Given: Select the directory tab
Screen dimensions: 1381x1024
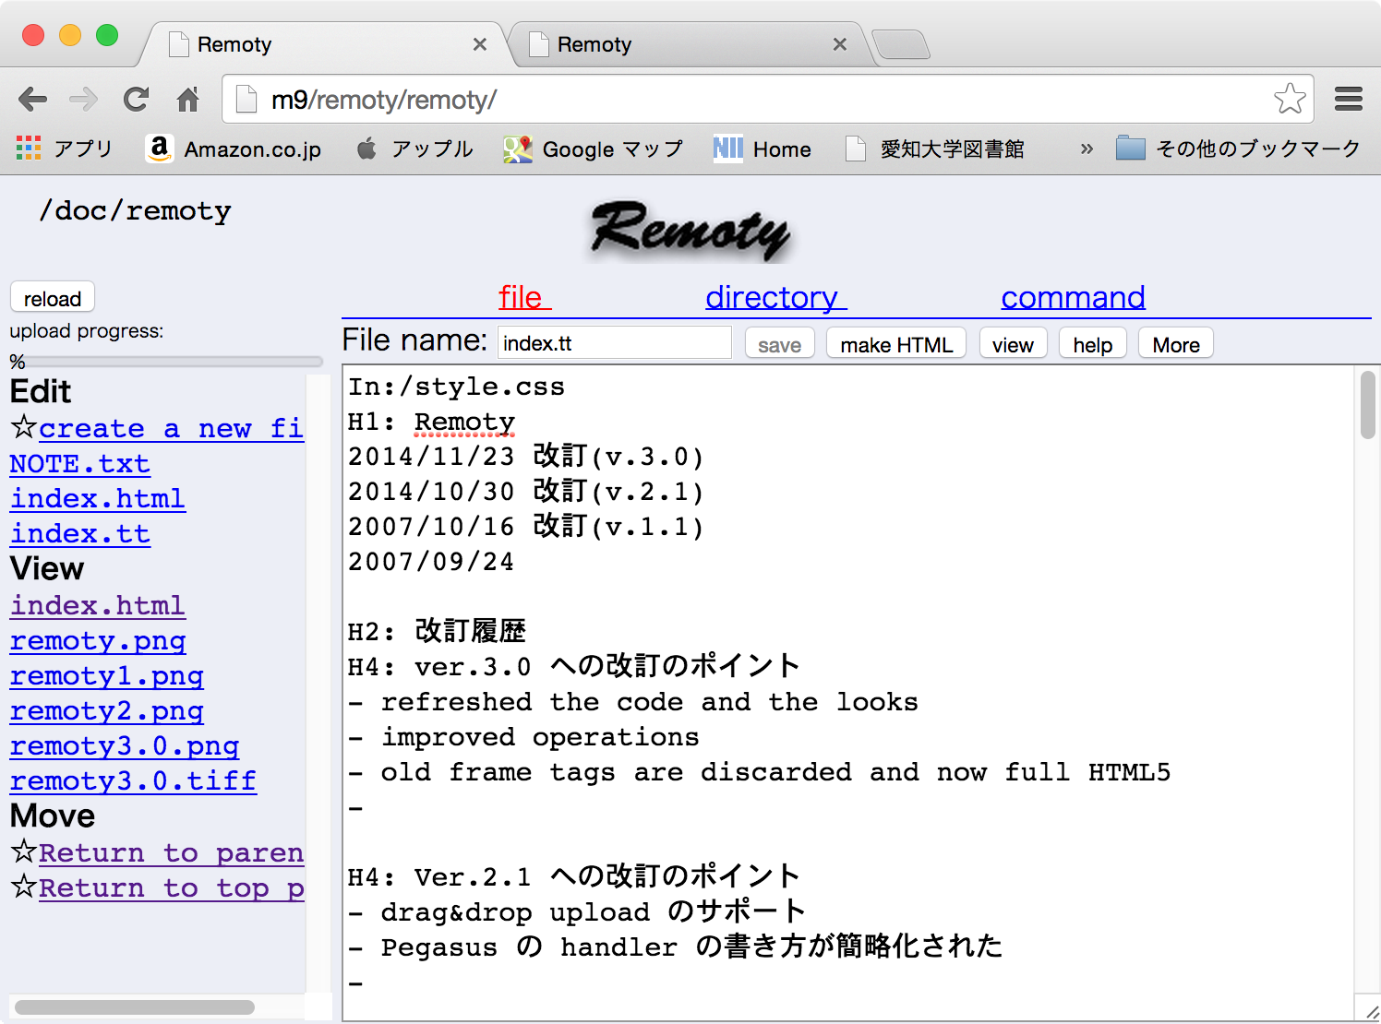Looking at the screenshot, I should [x=775, y=297].
